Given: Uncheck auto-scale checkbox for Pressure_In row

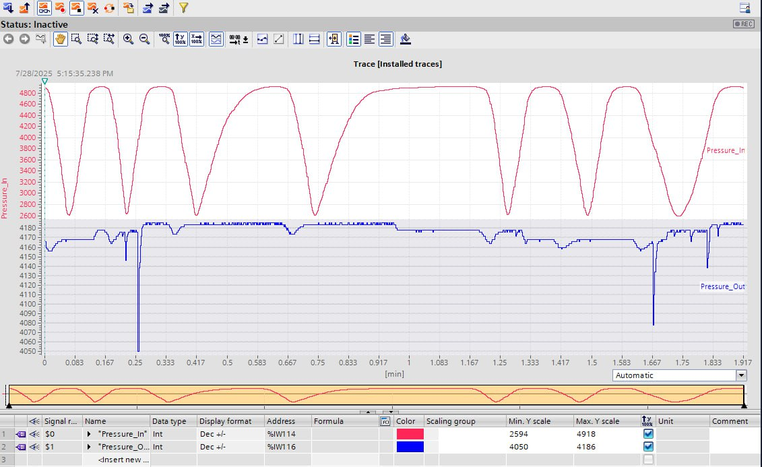Looking at the screenshot, I should point(648,434).
